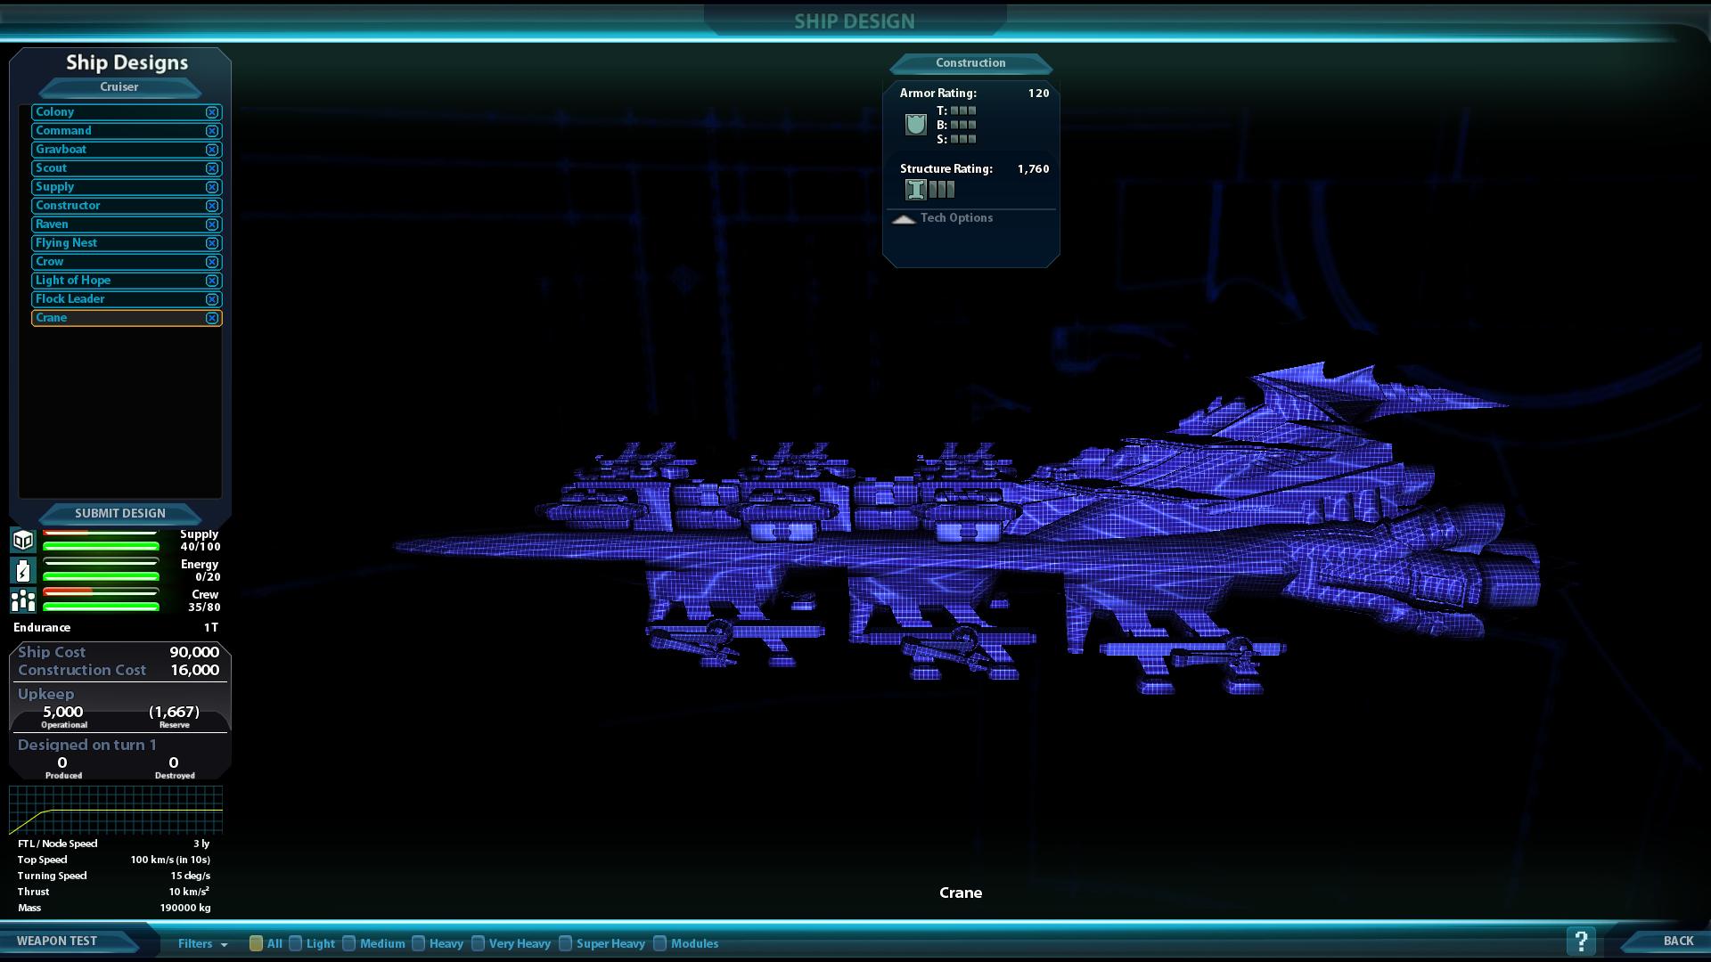
Task: Toggle the Super Heavy filter checkbox
Action: pyautogui.click(x=565, y=943)
